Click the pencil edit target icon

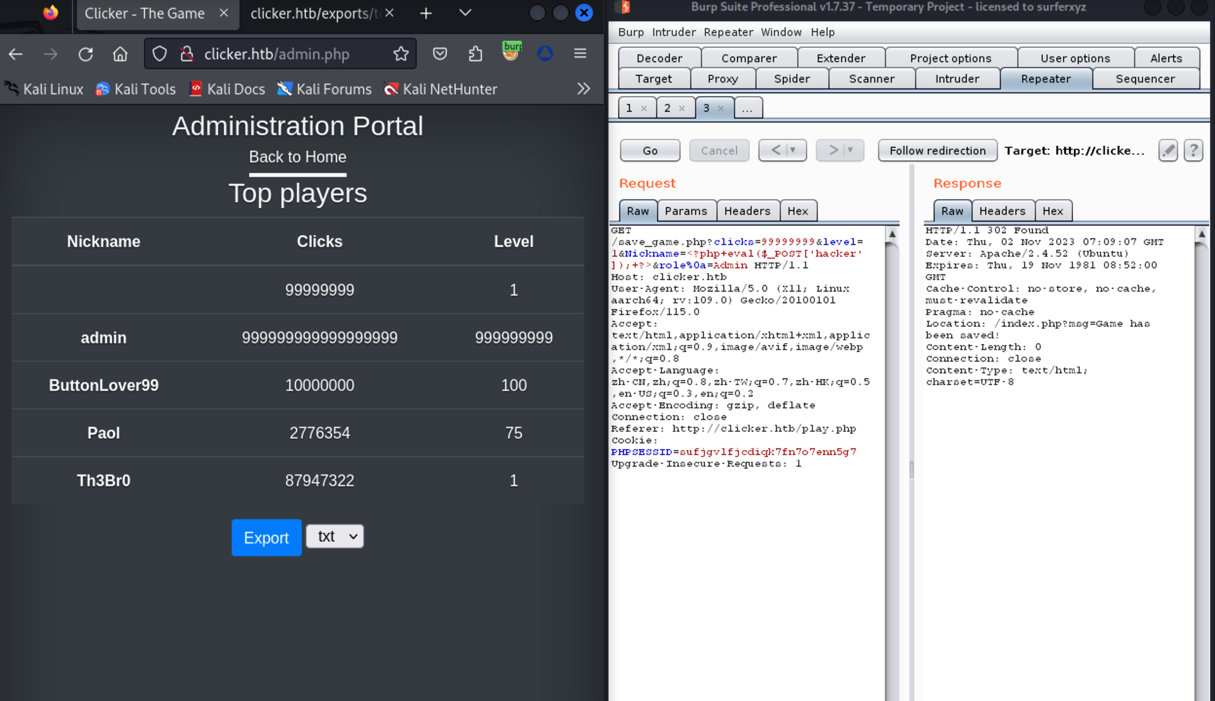pyautogui.click(x=1168, y=150)
